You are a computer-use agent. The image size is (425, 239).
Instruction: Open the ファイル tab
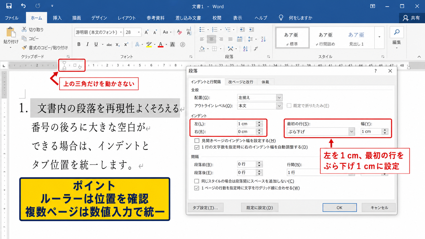[11, 18]
